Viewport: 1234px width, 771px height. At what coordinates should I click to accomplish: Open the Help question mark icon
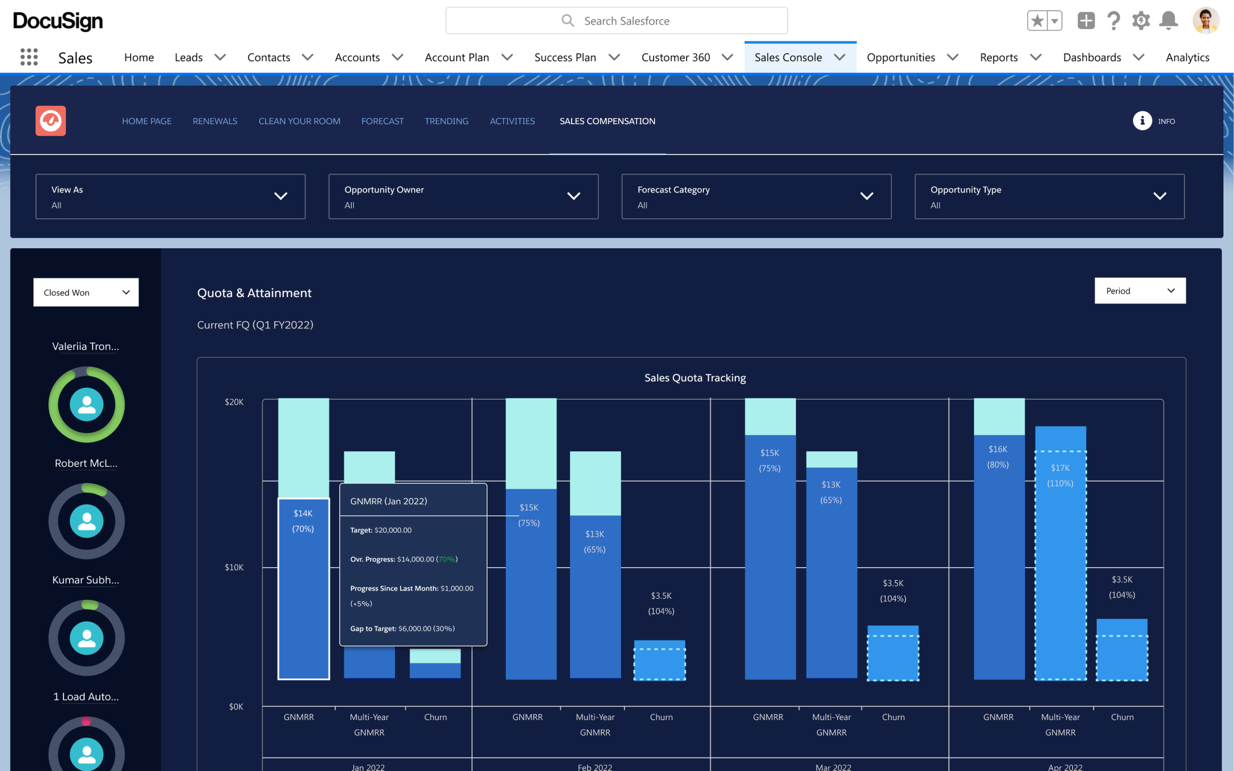(1113, 21)
